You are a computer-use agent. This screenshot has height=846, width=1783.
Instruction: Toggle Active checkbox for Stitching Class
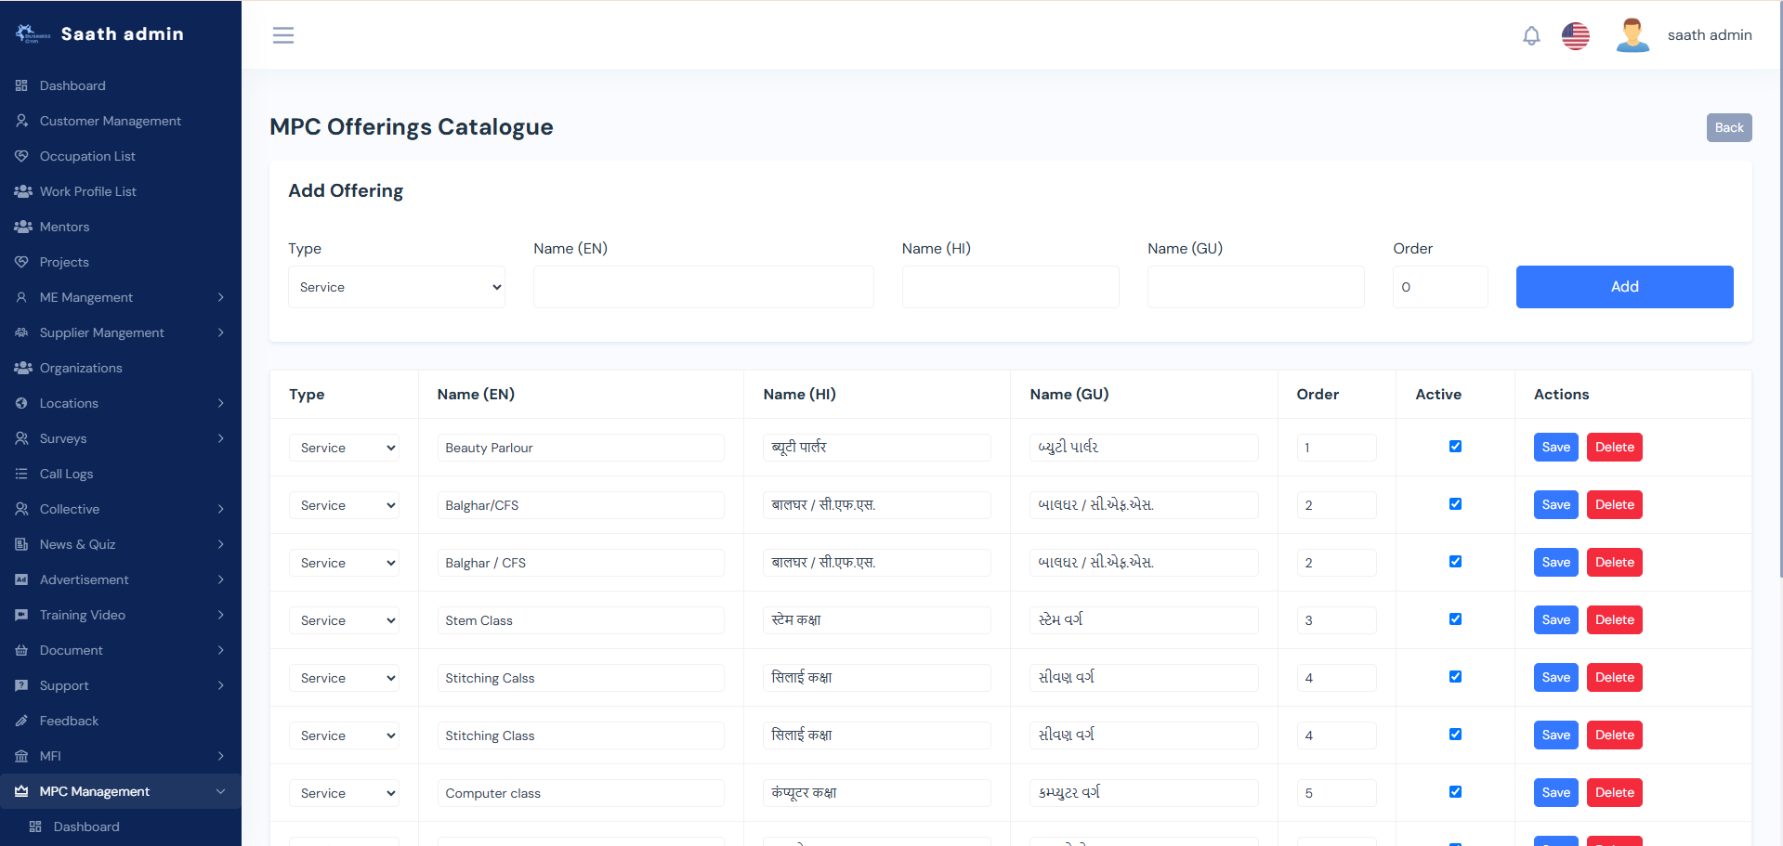pos(1455,735)
